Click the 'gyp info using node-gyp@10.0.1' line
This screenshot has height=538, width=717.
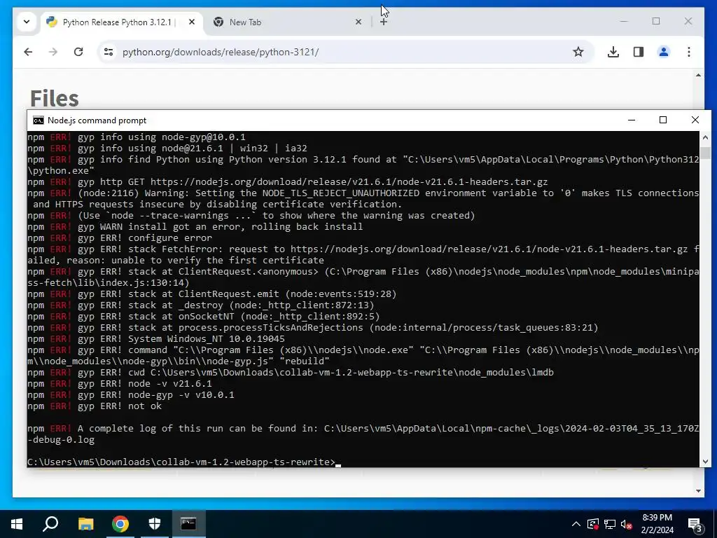point(137,137)
